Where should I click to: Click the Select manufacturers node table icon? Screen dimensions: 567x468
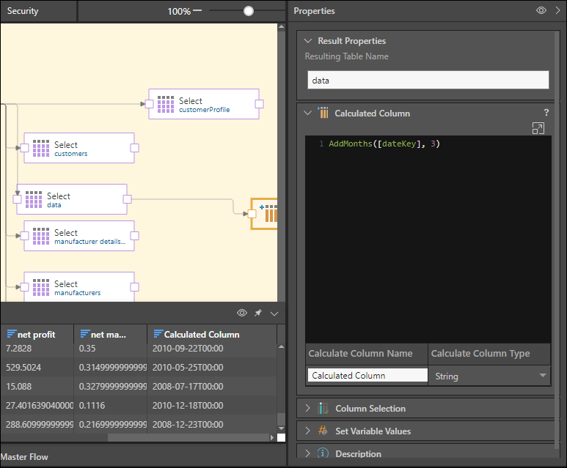coord(41,287)
